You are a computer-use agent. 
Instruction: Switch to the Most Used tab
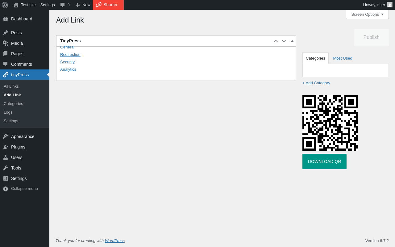click(x=343, y=58)
